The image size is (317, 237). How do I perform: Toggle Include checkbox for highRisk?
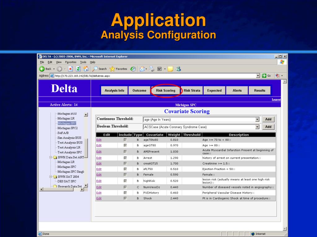(x=125, y=181)
